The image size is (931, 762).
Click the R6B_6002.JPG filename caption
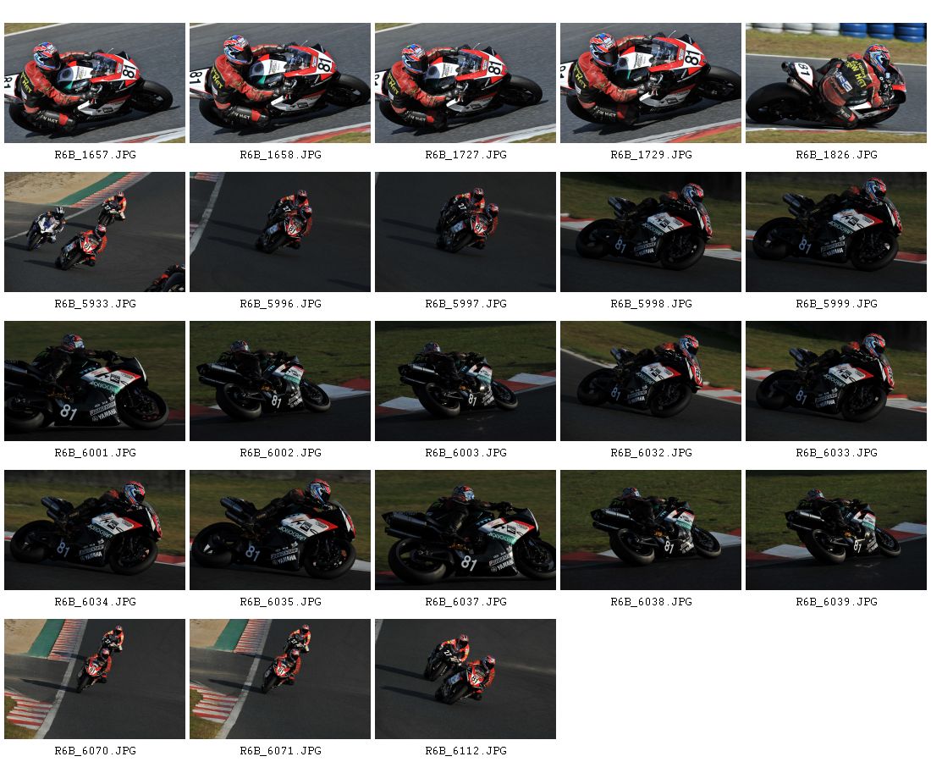[280, 453]
